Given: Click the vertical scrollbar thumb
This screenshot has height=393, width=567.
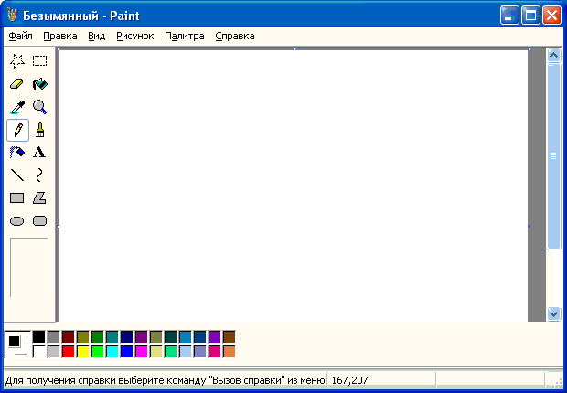Looking at the screenshot, I should click(x=553, y=156).
